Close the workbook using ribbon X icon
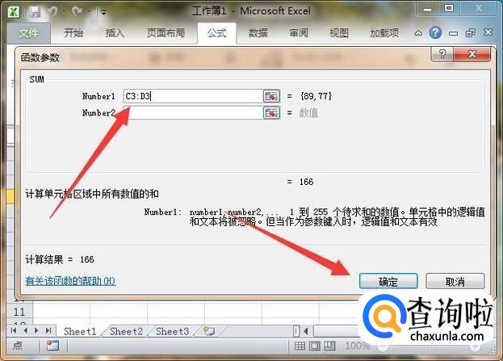This screenshot has width=503, height=361. (488, 32)
